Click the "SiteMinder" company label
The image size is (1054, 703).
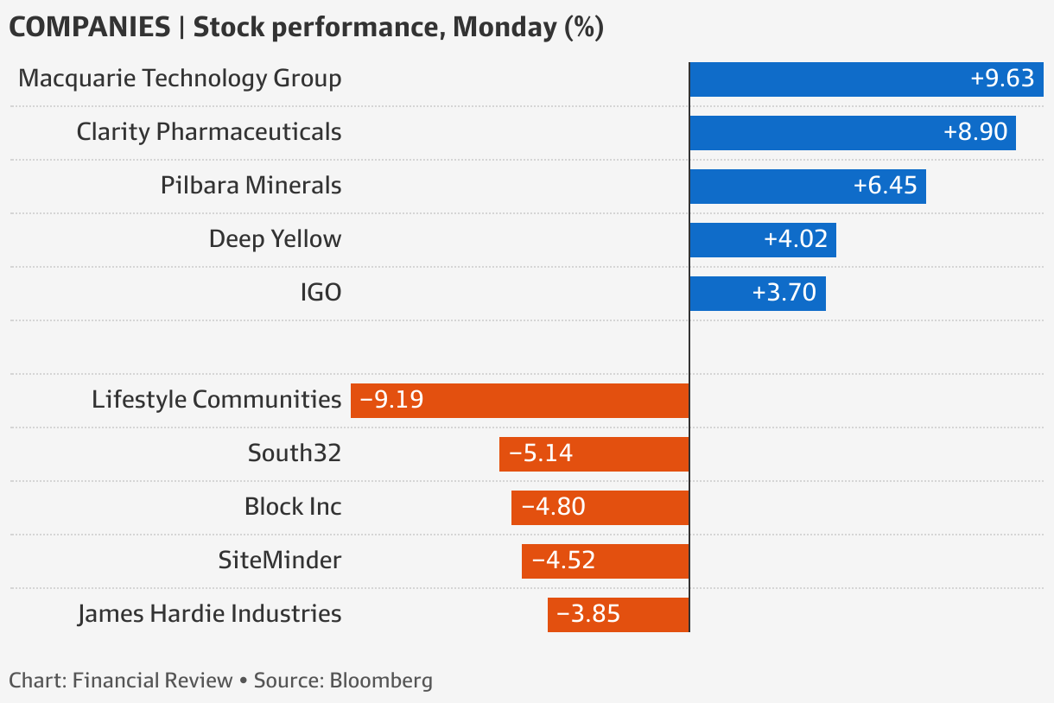pos(280,560)
